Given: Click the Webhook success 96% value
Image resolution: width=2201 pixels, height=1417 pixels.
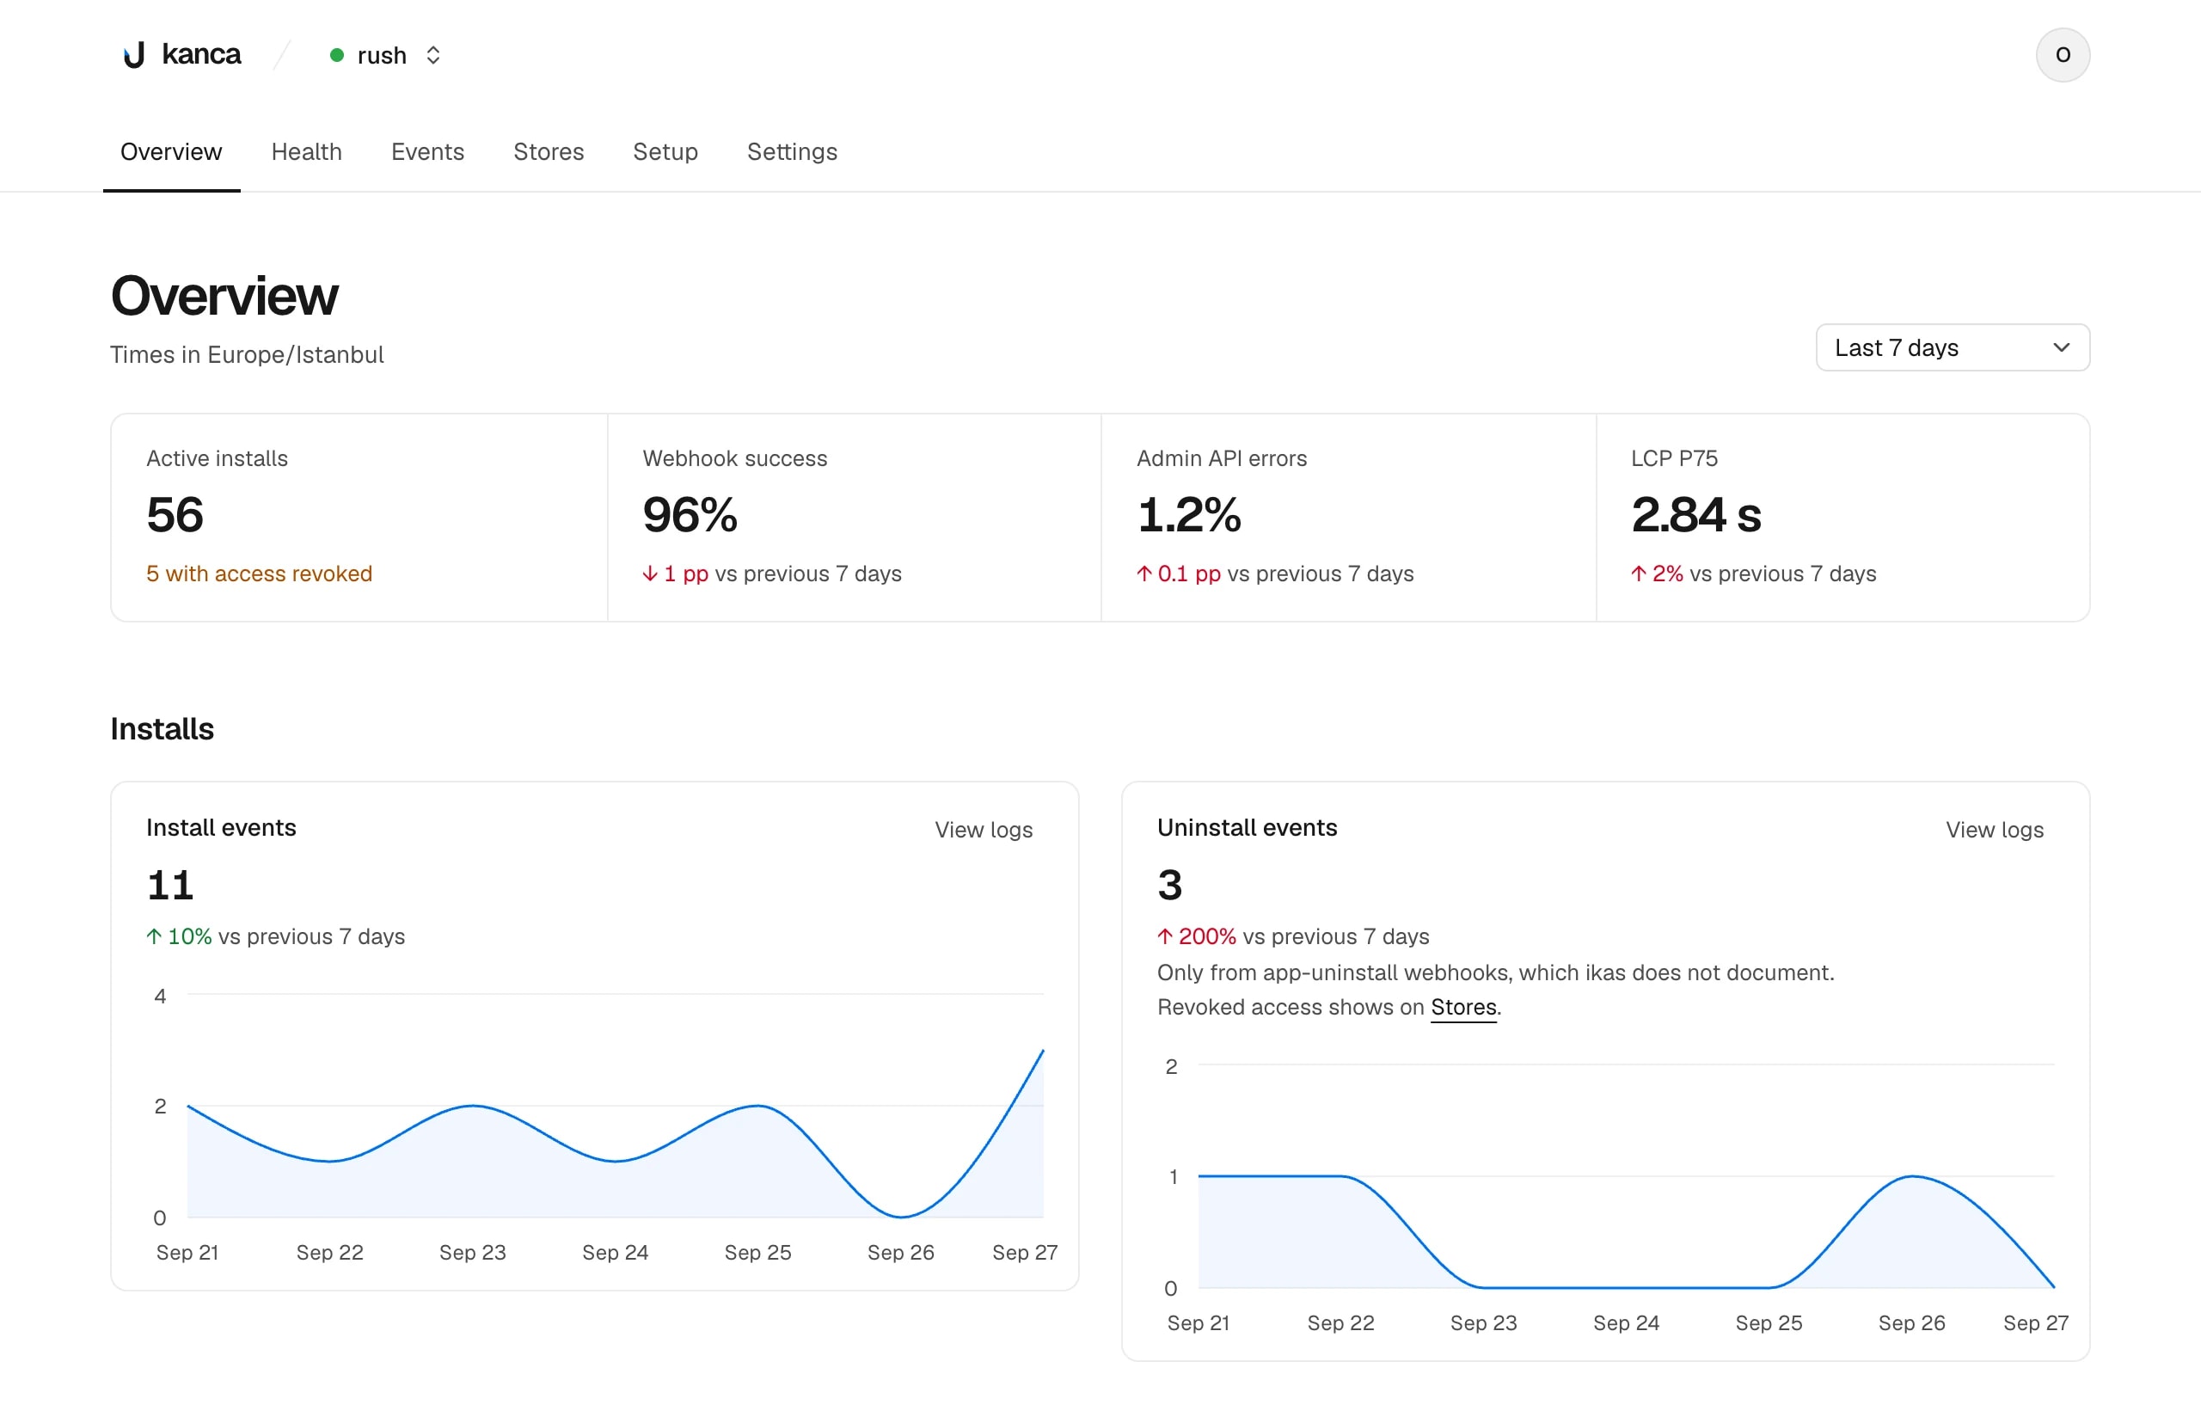Looking at the screenshot, I should (x=690, y=514).
